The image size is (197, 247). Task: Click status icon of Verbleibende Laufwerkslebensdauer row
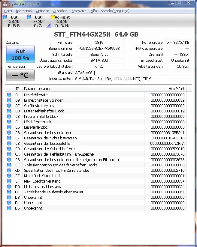tap(9, 192)
